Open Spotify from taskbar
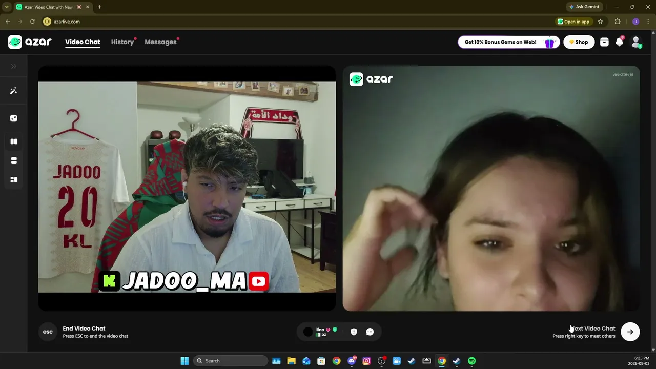Screen dimensions: 656x369 pos(471,361)
